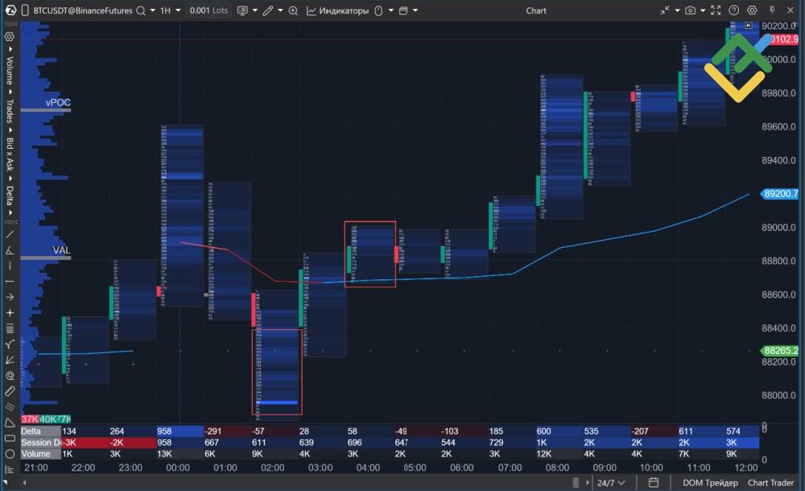Click the BTCUSDT@BinanceFutures symbol button
This screenshot has width=805, height=491.
pos(83,10)
